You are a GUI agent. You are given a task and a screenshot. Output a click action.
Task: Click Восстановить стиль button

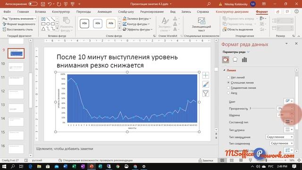coord(18,29)
